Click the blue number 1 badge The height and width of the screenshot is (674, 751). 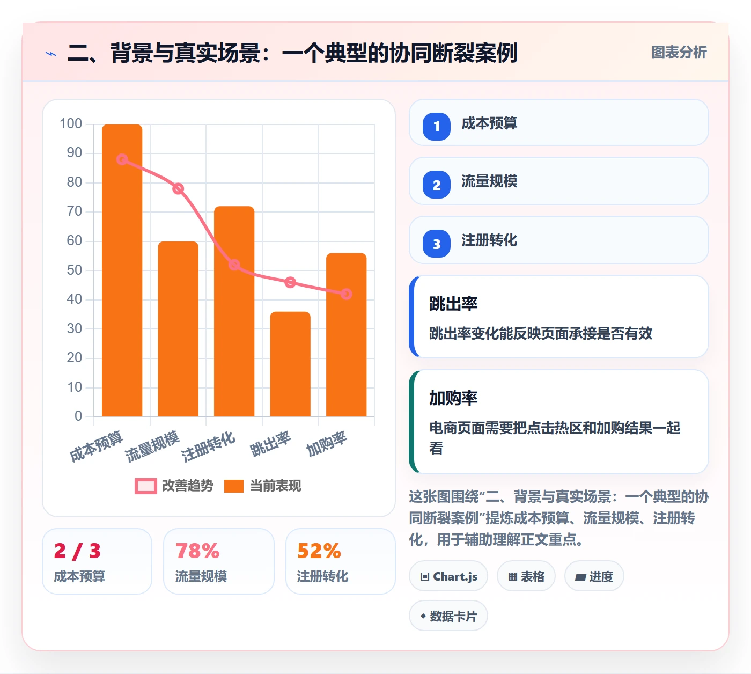point(437,126)
